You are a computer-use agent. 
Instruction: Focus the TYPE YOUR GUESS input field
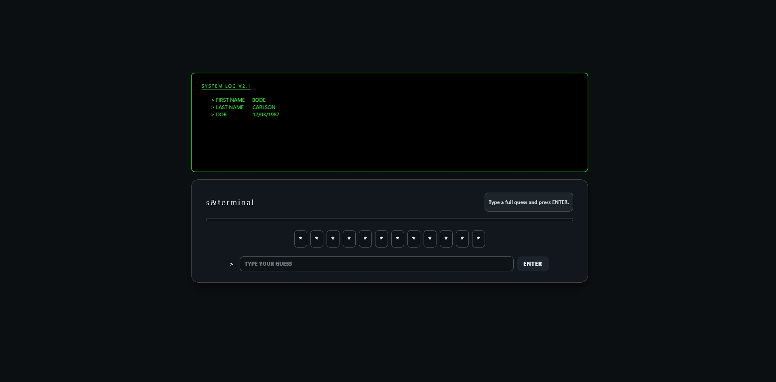[376, 264]
